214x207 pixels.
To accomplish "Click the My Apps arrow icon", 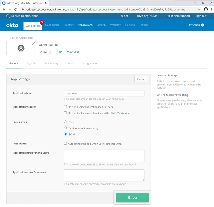I will (x=203, y=25).
